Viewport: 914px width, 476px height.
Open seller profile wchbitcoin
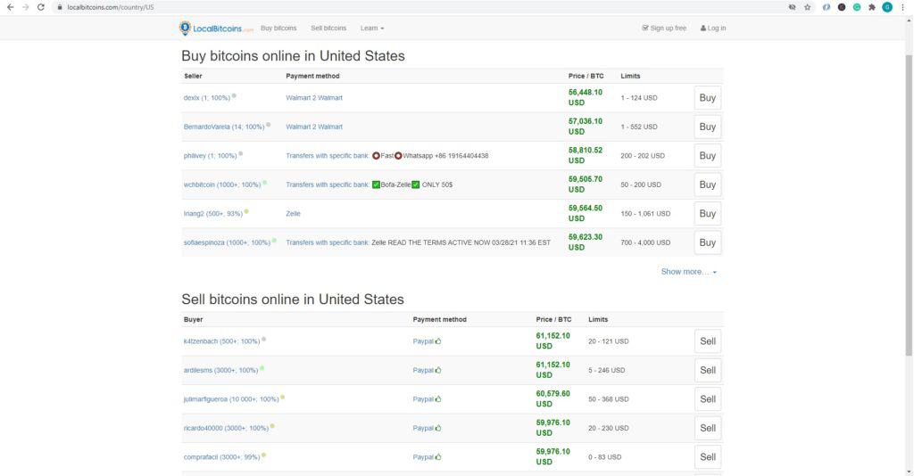[x=222, y=185]
